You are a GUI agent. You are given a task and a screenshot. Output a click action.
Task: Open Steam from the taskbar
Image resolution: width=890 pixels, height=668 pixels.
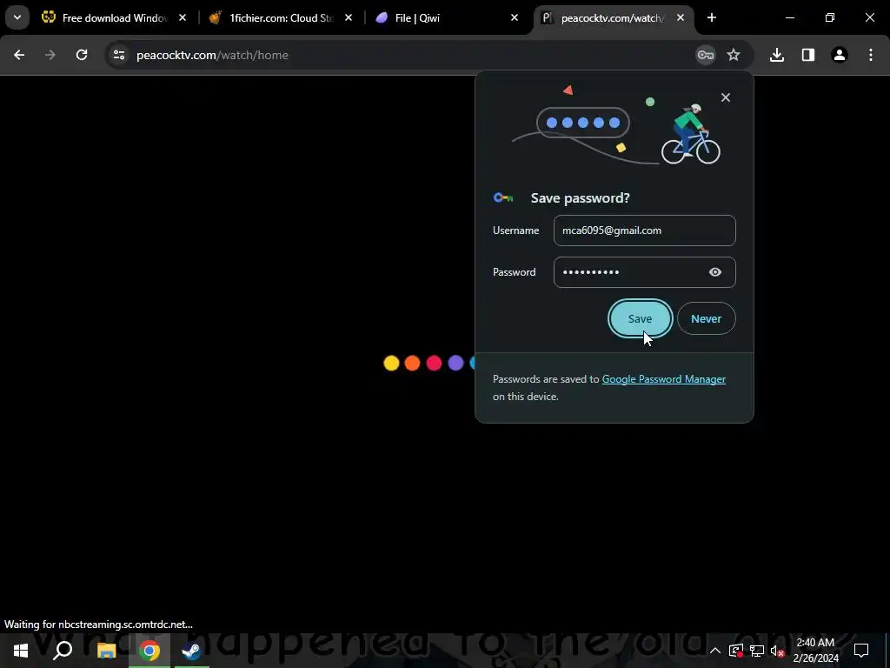click(x=192, y=651)
